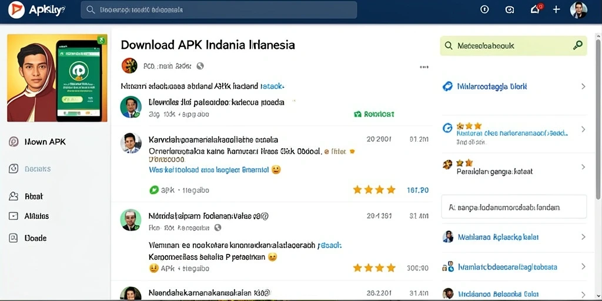Click the green search magnifier at box end
This screenshot has height=301, width=602.
pyautogui.click(x=577, y=46)
